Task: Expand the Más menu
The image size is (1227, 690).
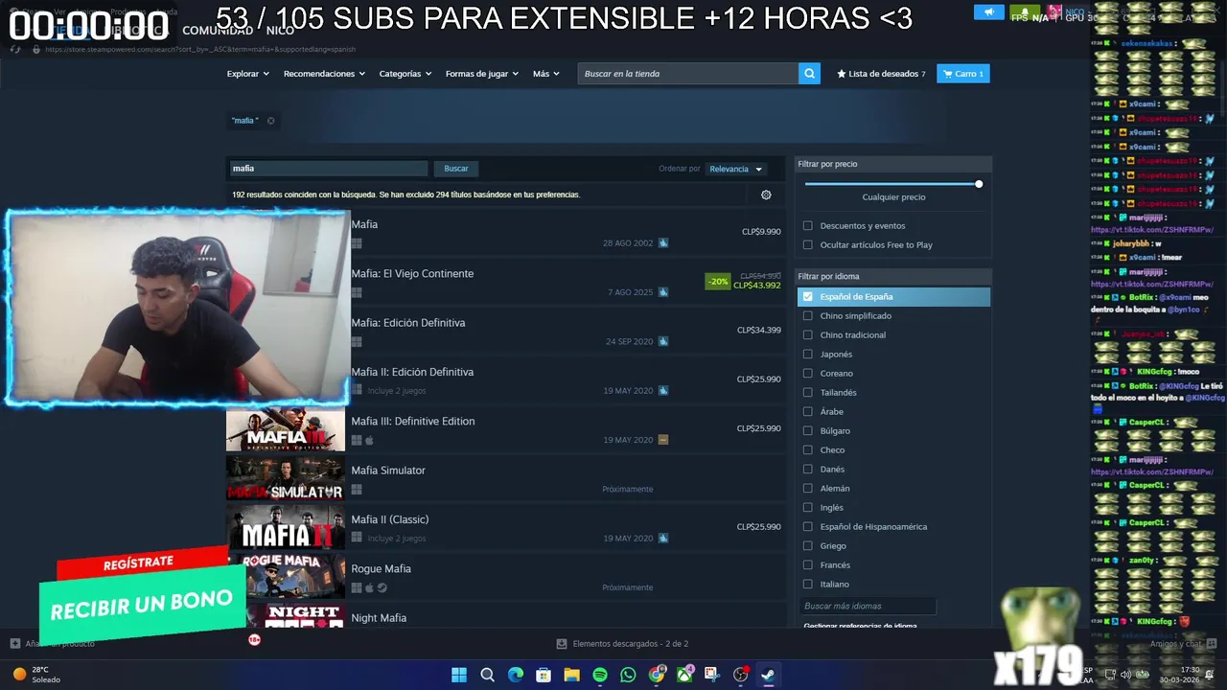Action: (546, 74)
